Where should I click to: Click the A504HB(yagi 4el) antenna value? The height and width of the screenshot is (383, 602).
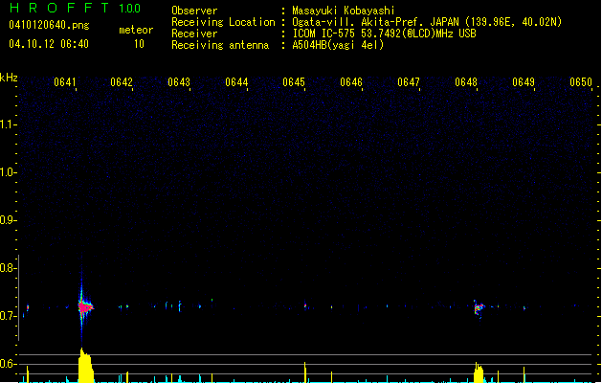click(x=338, y=45)
